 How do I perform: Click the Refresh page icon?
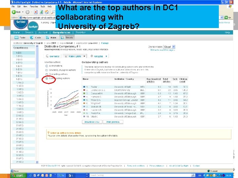pos(41,12)
